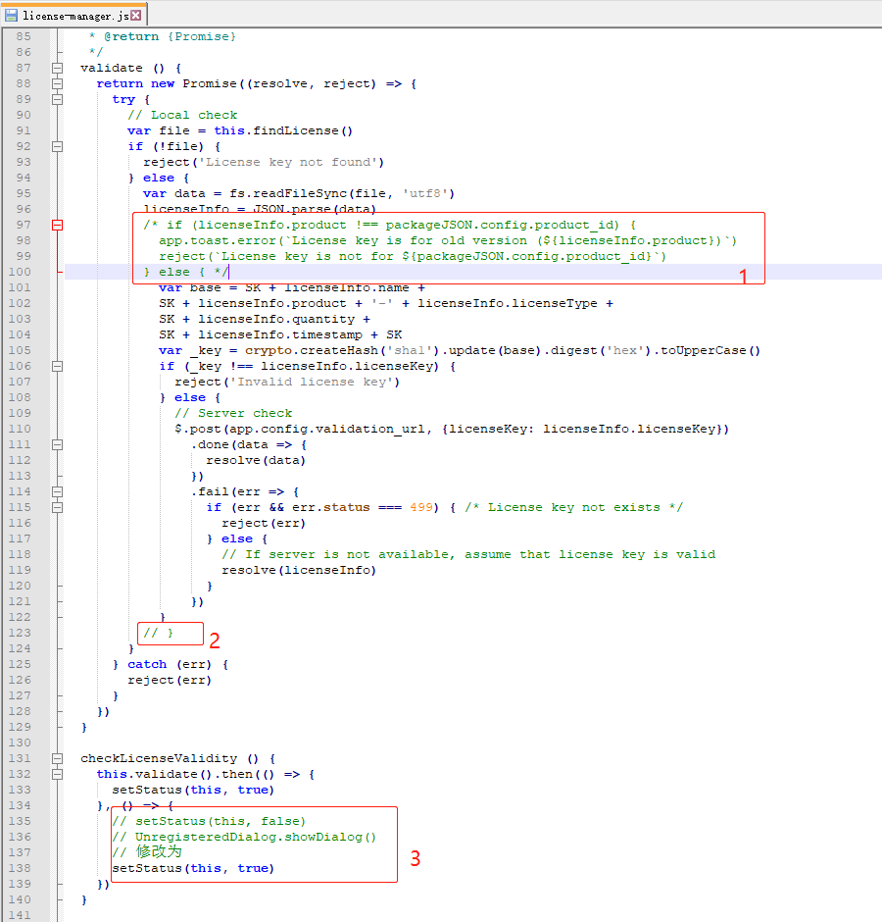Click 'licenseInfo = JSON.parse(data)' line

[x=259, y=209]
